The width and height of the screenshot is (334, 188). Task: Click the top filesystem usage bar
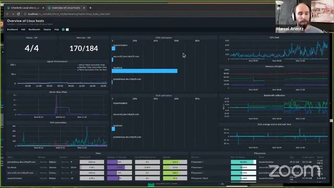click(x=244, y=162)
